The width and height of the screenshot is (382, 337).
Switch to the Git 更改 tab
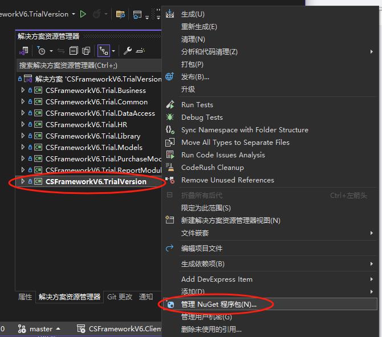pyautogui.click(x=120, y=297)
